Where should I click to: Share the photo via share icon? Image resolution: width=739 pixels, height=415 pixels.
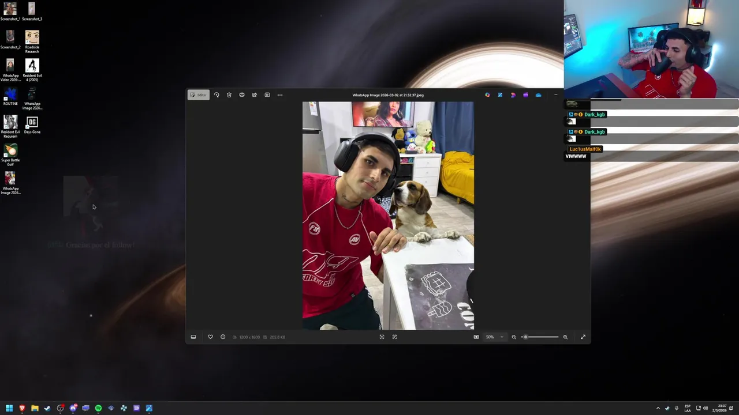coord(255,95)
